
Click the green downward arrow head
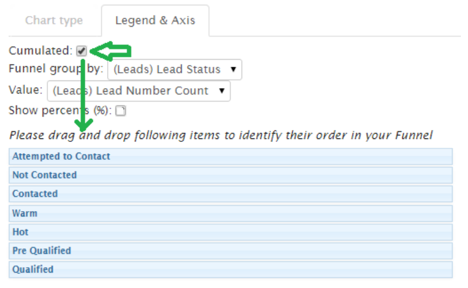point(83,124)
